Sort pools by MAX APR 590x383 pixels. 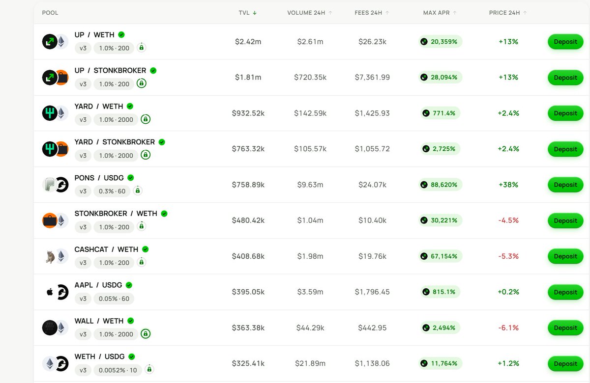click(x=440, y=13)
